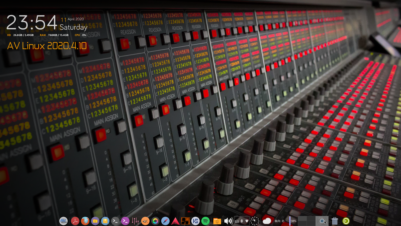Image resolution: width=401 pixels, height=226 pixels.
Task: Click the dotted analog clock widget
Action: tap(255, 221)
